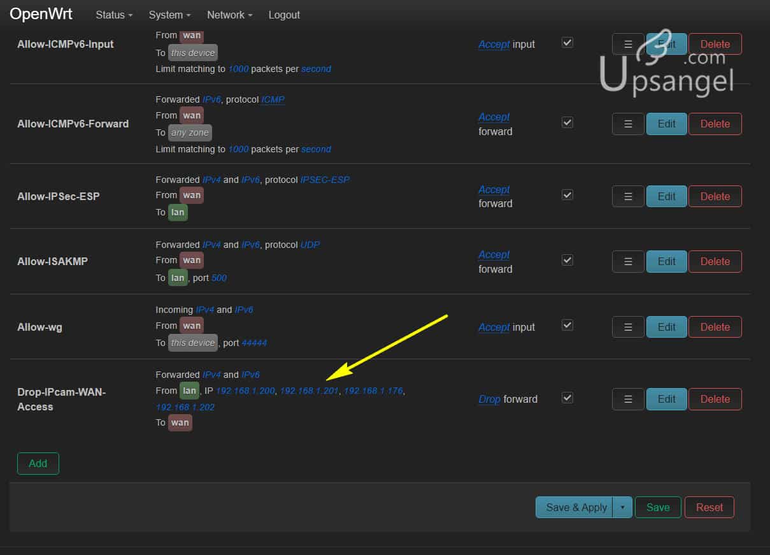Click the Drop action link
Image resolution: width=770 pixels, height=555 pixels.
489,400
